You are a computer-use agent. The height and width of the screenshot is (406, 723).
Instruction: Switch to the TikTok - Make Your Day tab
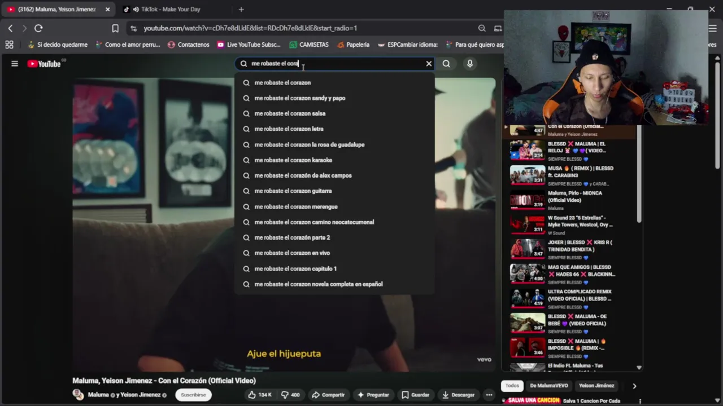170,9
